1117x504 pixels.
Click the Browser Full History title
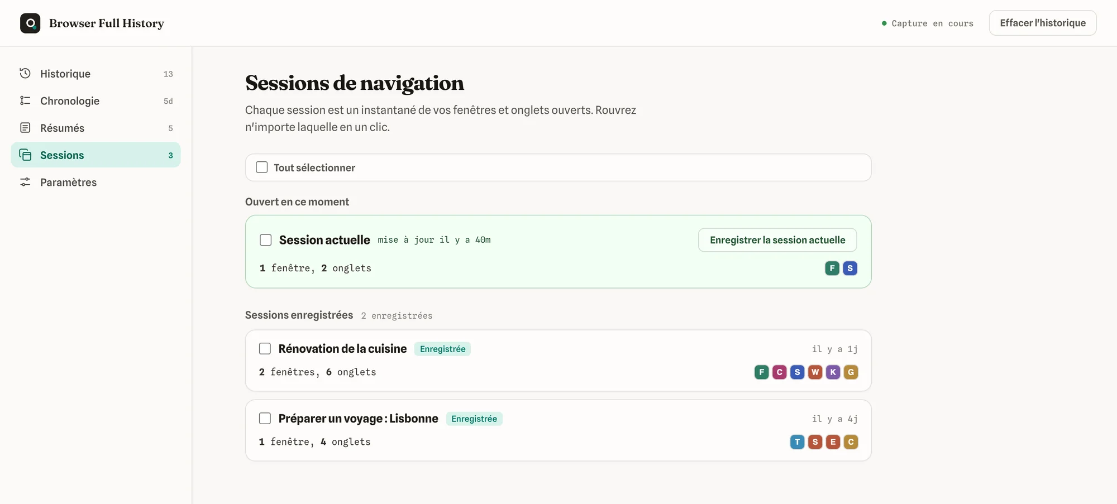tap(107, 23)
